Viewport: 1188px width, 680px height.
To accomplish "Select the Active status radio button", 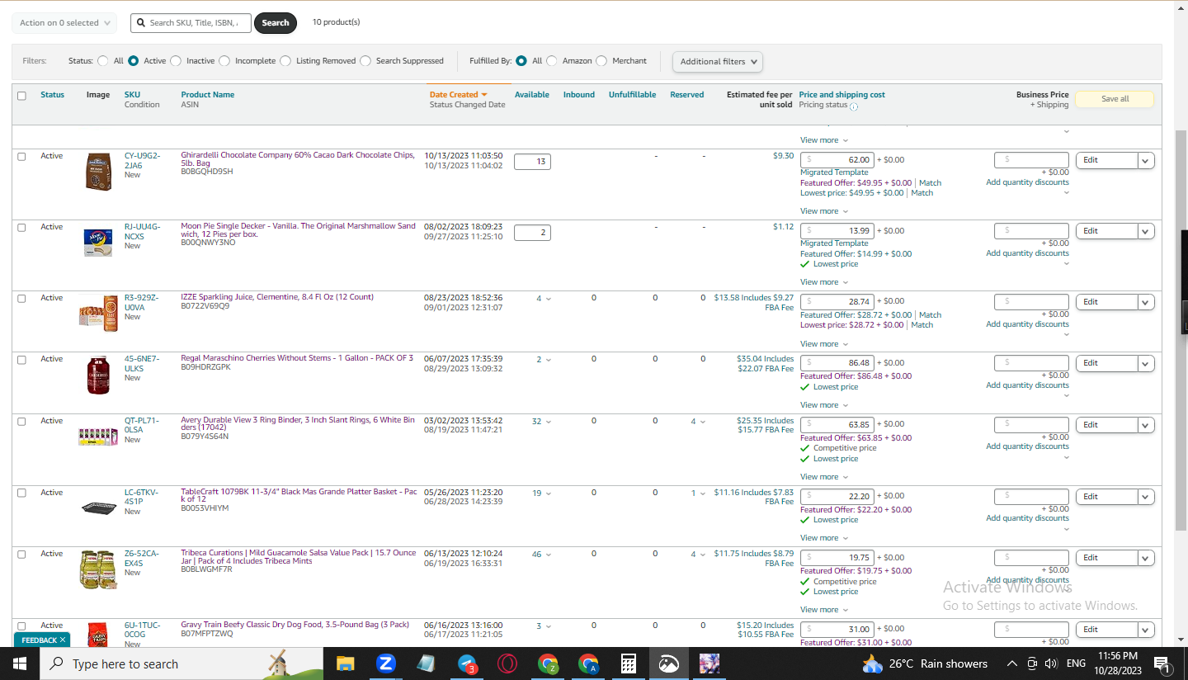I will point(133,60).
